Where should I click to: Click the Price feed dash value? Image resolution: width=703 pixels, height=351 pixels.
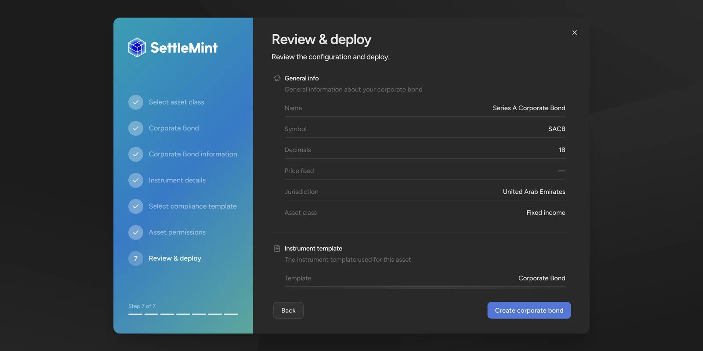coord(562,171)
